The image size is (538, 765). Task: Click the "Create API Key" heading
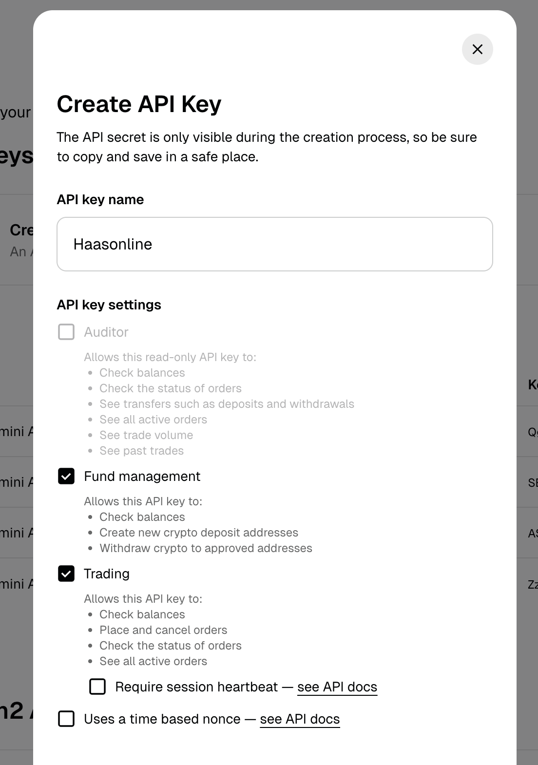139,104
